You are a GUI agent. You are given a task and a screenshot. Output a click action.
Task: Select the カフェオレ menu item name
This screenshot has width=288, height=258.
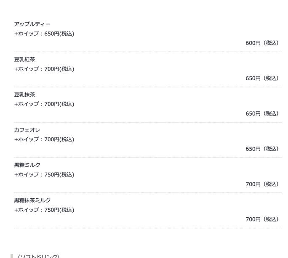pyautogui.click(x=27, y=130)
